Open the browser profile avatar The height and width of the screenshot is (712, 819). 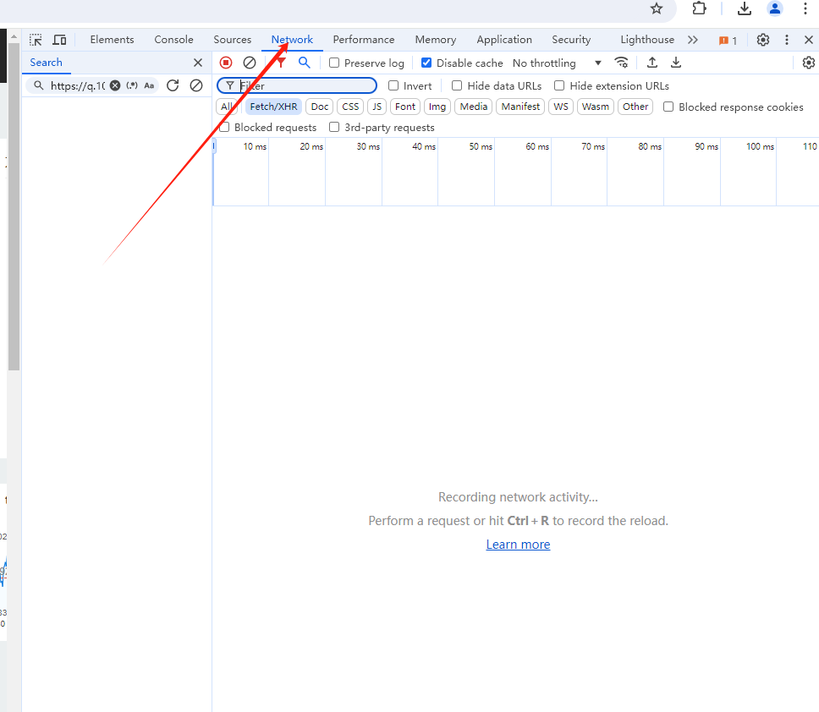point(775,8)
